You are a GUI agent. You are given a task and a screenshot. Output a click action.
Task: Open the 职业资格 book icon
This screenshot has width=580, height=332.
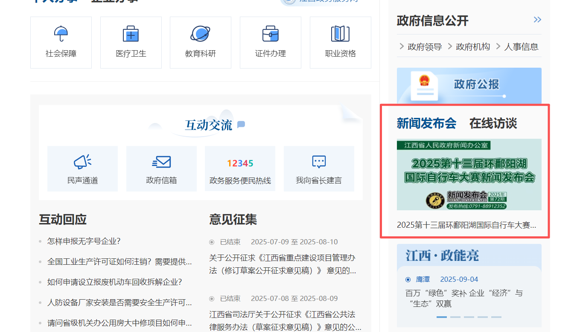click(x=340, y=34)
